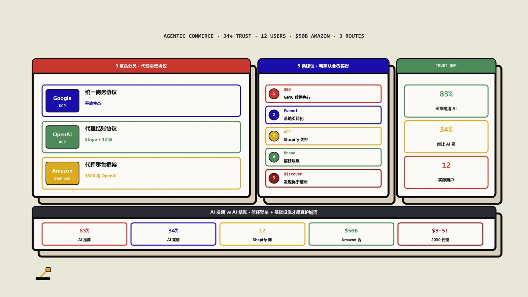Click the 'Shopify 商' caption
528x297 pixels.
262,240
